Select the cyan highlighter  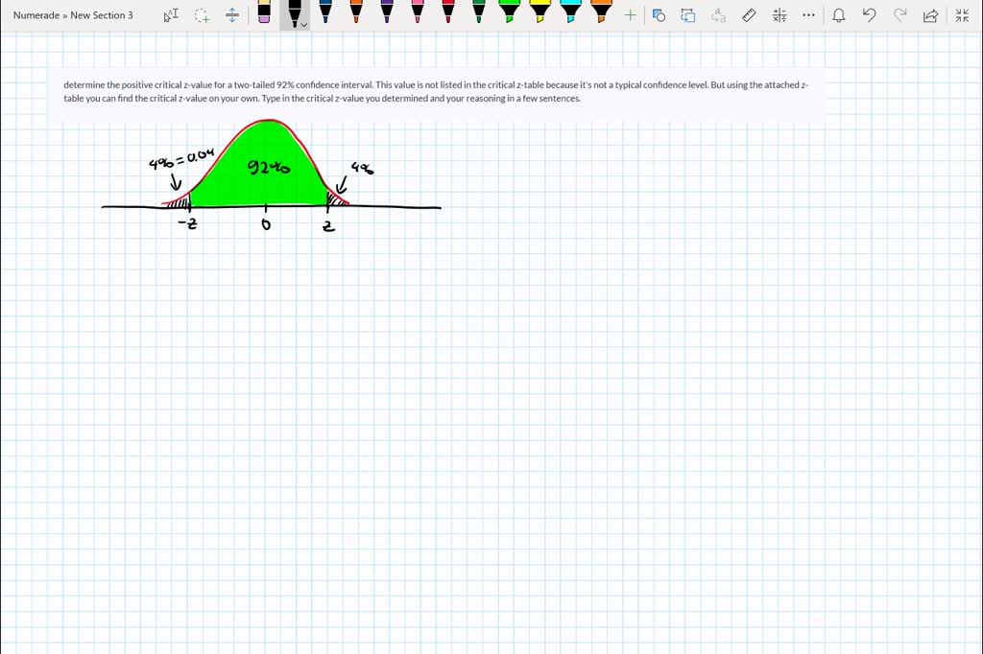pyautogui.click(x=570, y=12)
